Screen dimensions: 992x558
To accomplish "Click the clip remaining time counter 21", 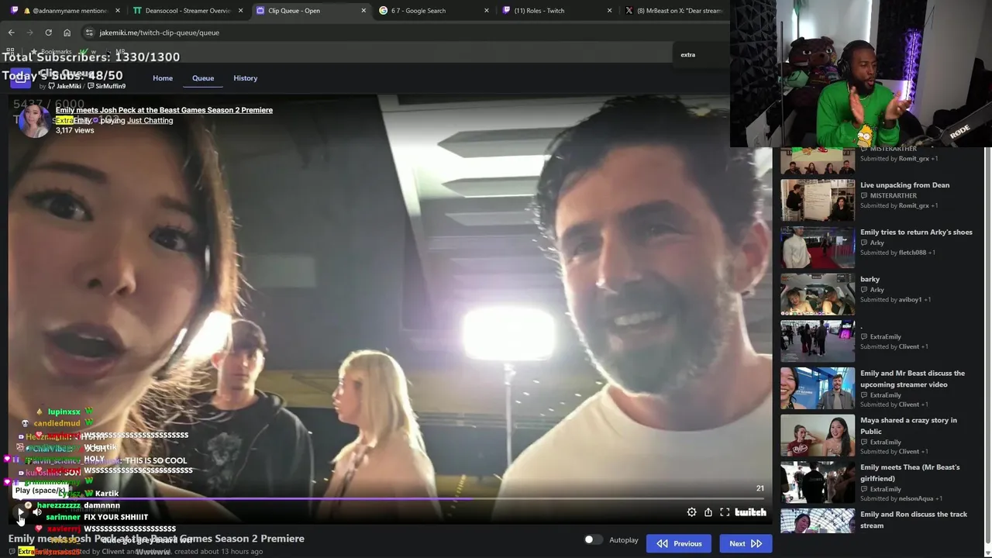I will coord(759,488).
